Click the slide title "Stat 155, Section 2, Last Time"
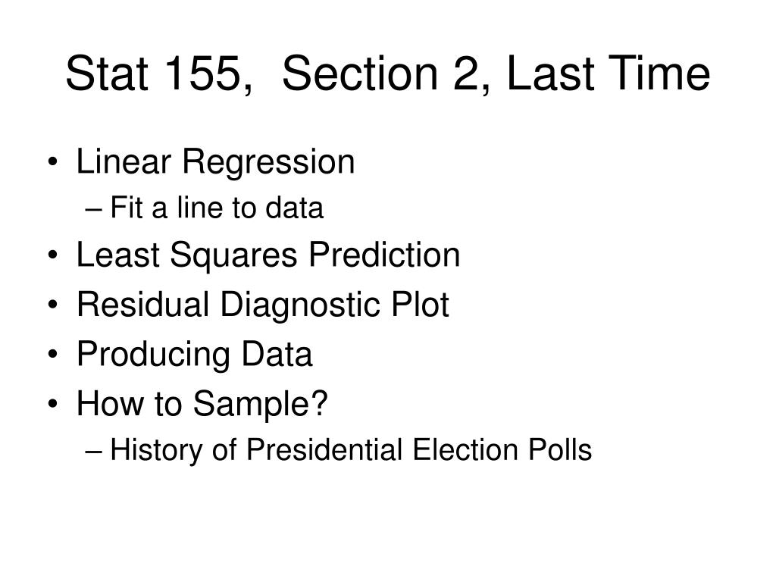This screenshot has height=582, width=776. pyautogui.click(x=388, y=74)
